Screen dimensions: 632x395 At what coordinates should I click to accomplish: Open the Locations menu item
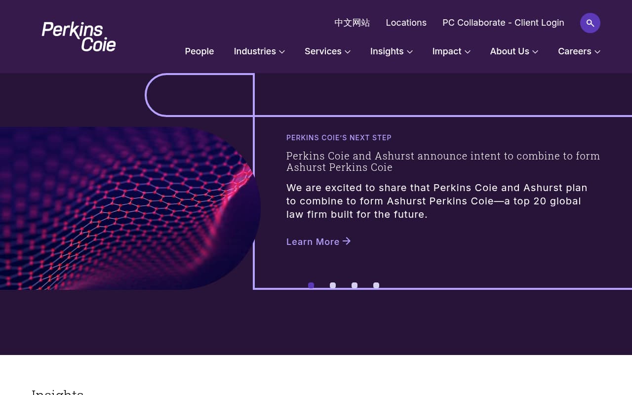point(406,23)
